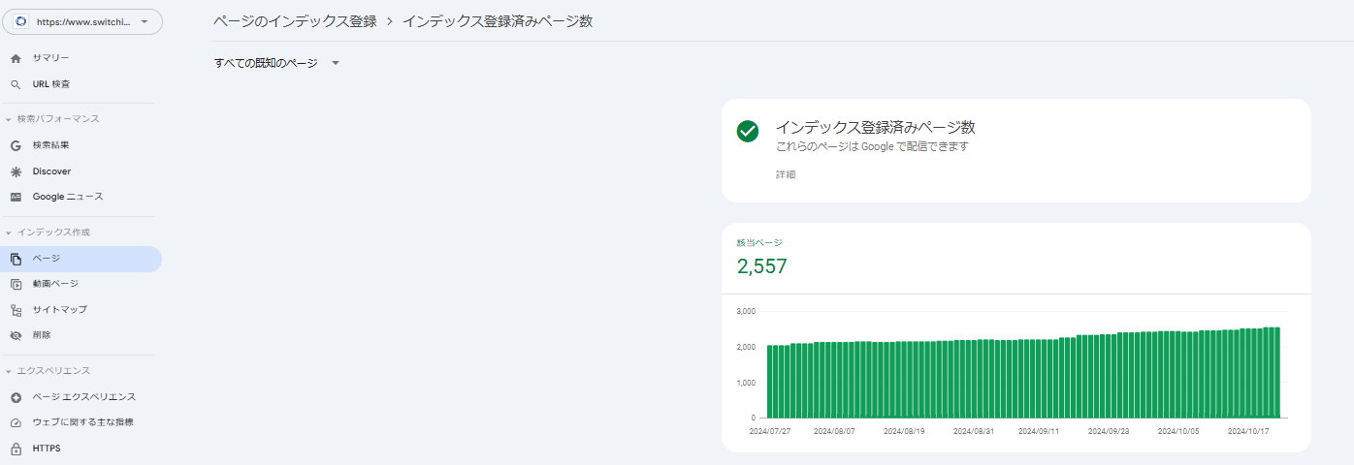This screenshot has height=465, width=1354.
Task: Click これらのページは Google で配信できます text
Action: point(872,147)
